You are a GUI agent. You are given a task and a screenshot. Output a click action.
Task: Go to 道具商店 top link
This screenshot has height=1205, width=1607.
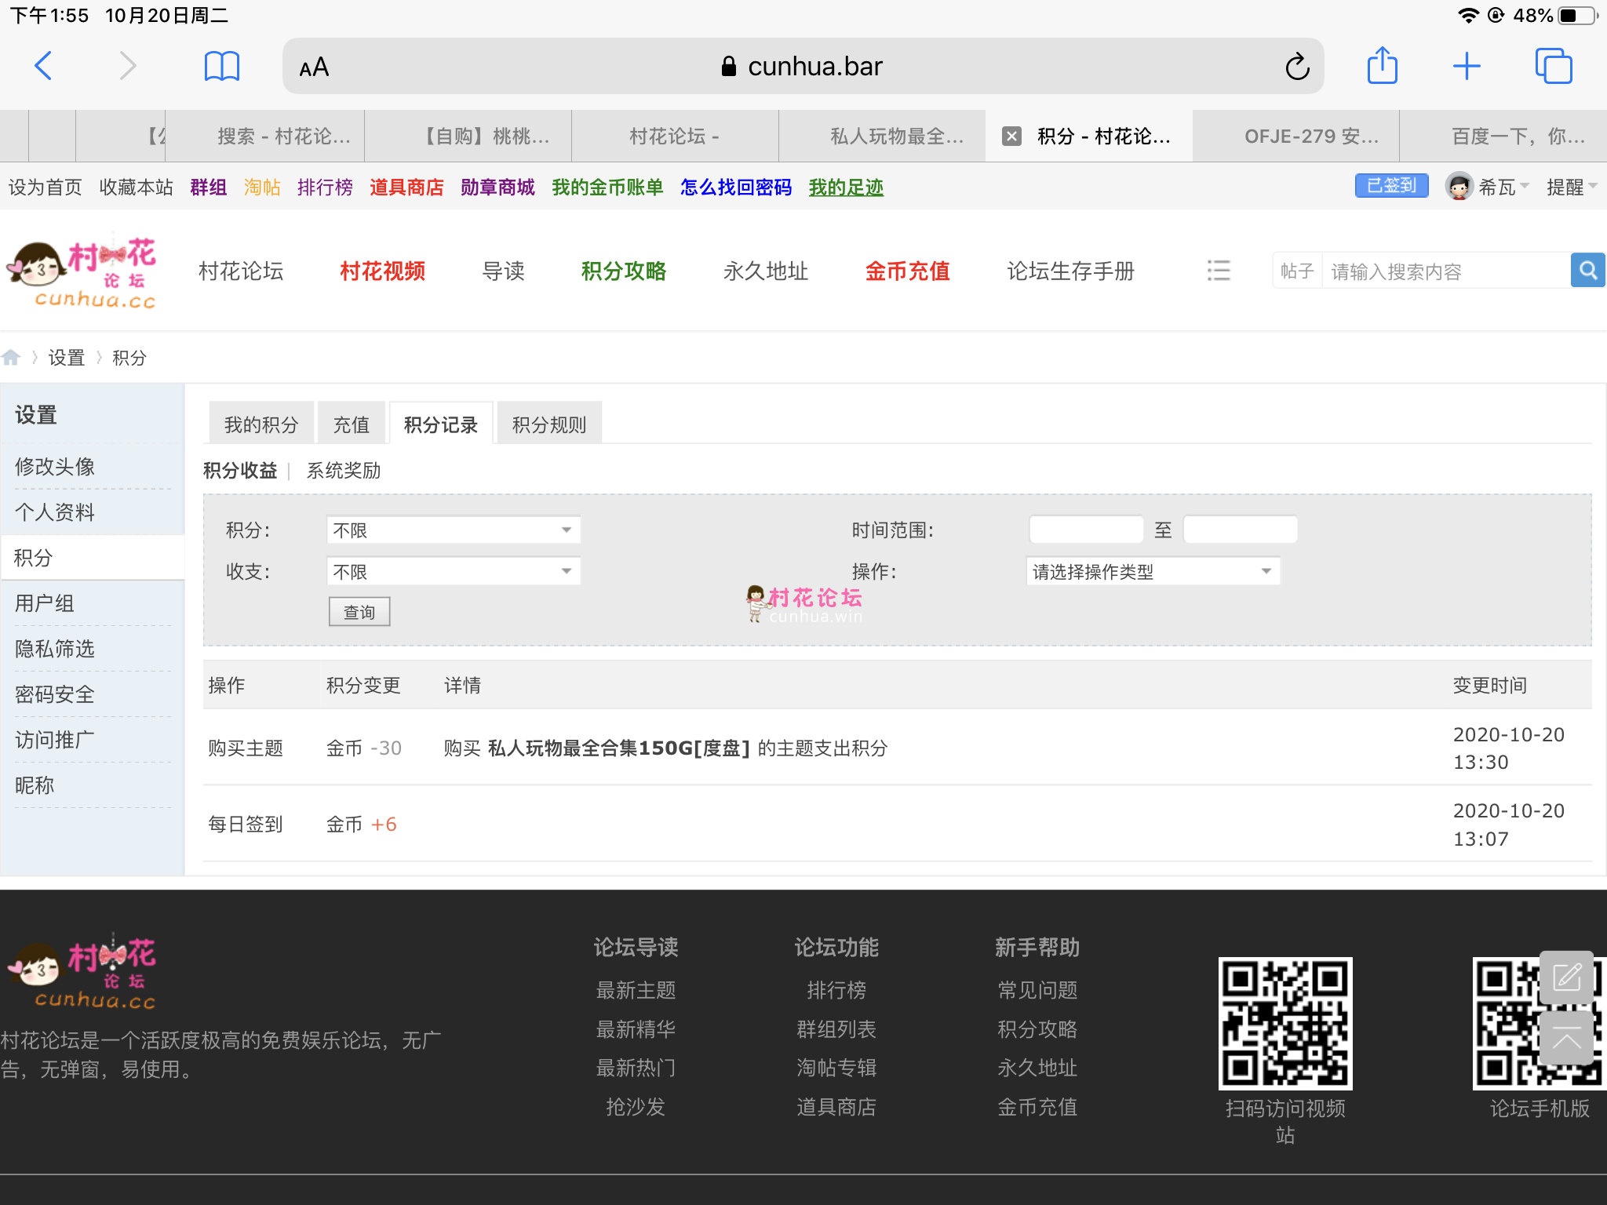click(406, 187)
